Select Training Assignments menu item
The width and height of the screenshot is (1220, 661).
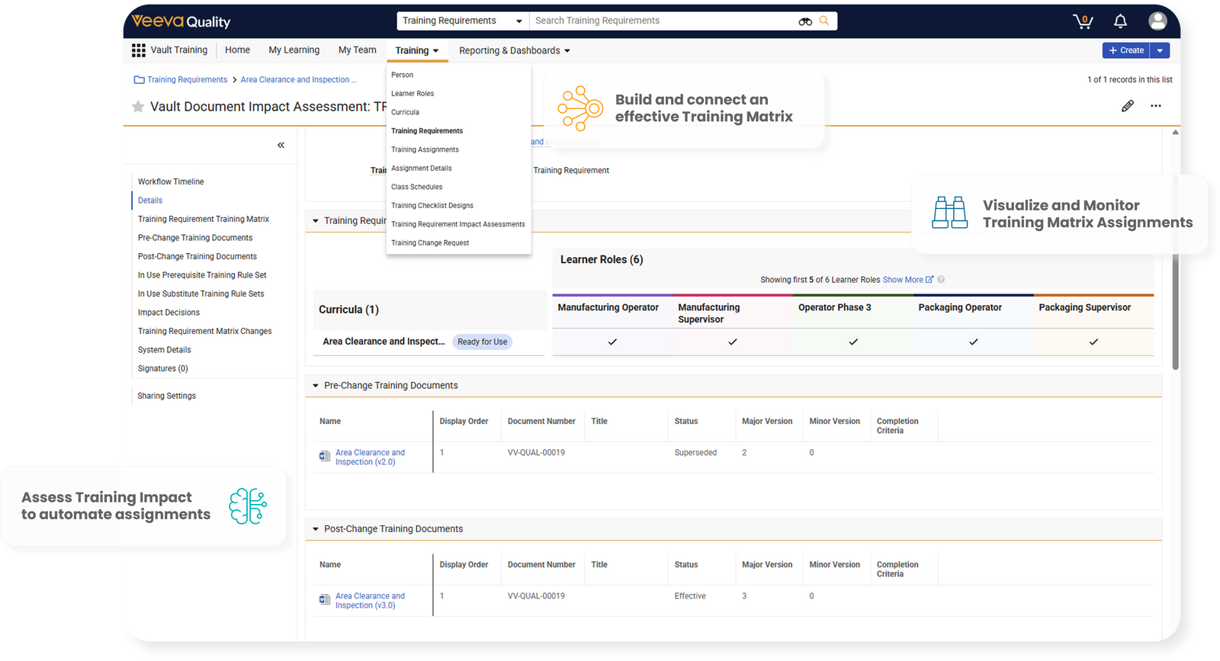click(425, 149)
